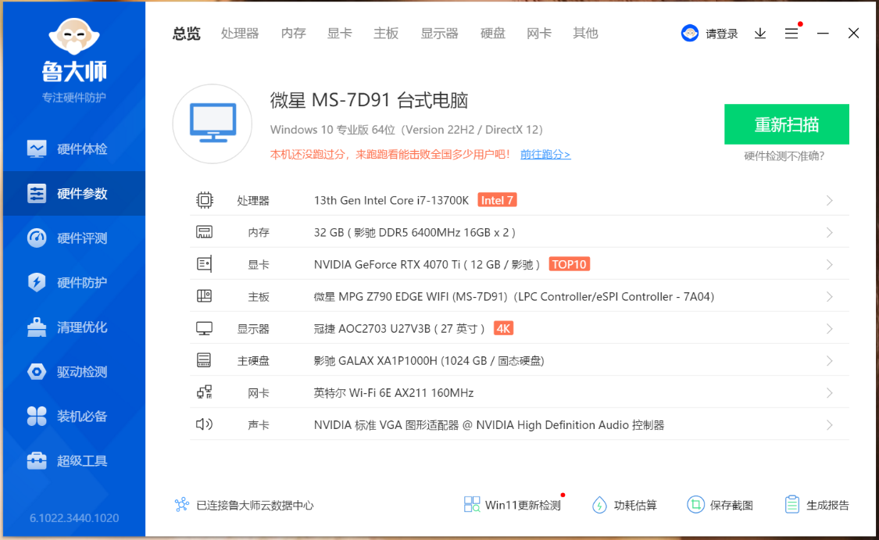Expand the 主板 row chevron
879x540 pixels.
pyautogui.click(x=830, y=297)
